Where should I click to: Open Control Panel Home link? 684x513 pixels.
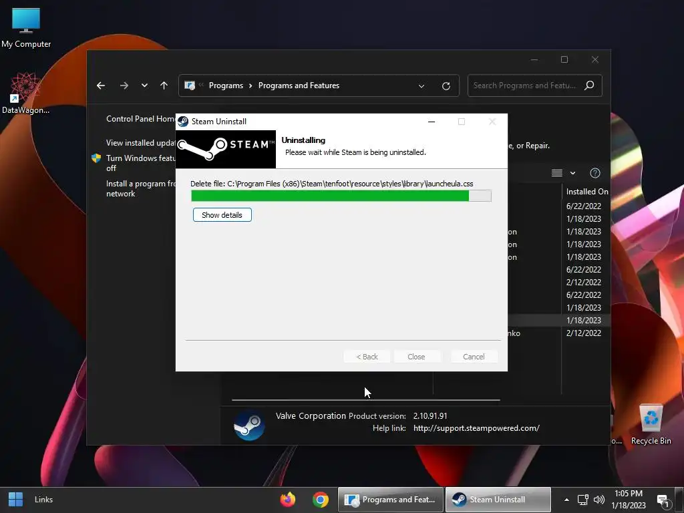tap(140, 119)
